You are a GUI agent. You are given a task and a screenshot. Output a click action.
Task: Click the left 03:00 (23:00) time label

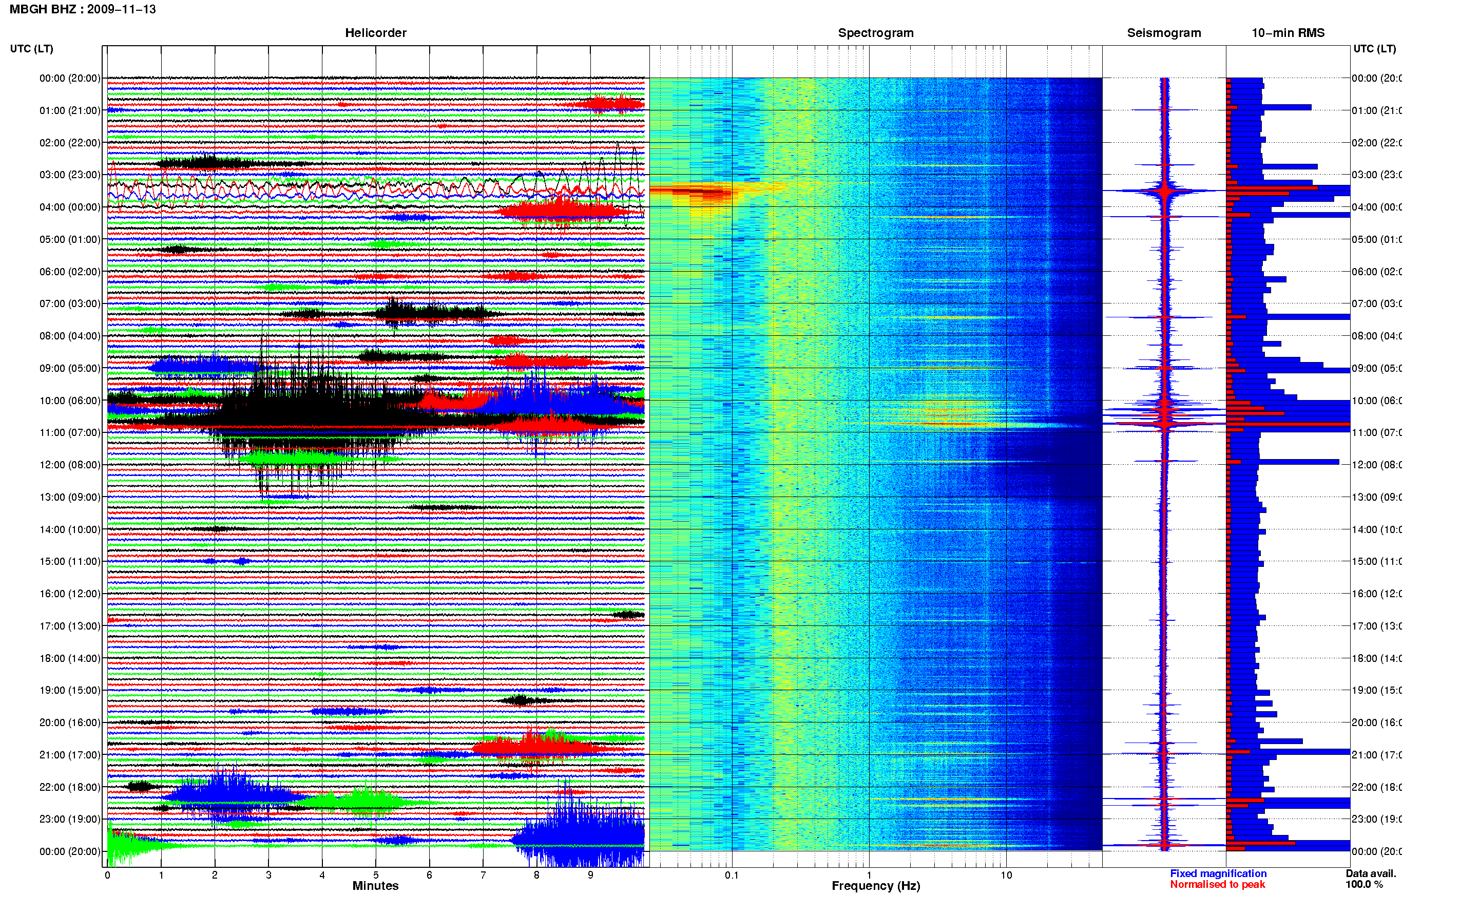click(x=70, y=175)
